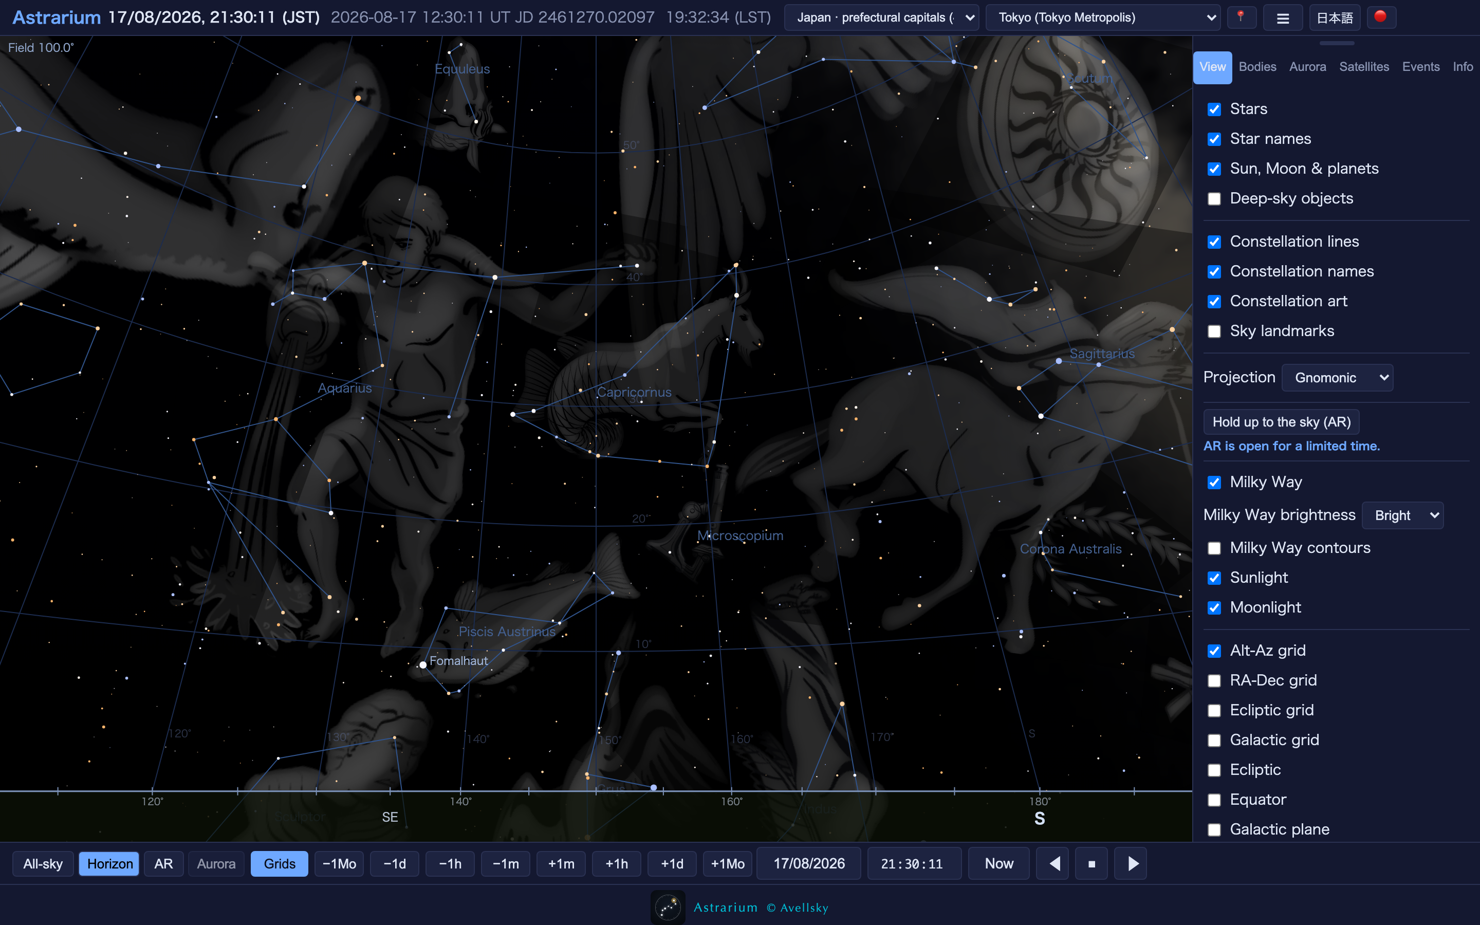Screen dimensions: 1480x925
Task: Enable Sky landmarks checkbox
Action: pyautogui.click(x=1214, y=331)
